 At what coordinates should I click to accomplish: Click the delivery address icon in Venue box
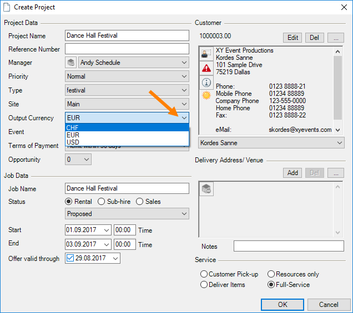(x=206, y=189)
